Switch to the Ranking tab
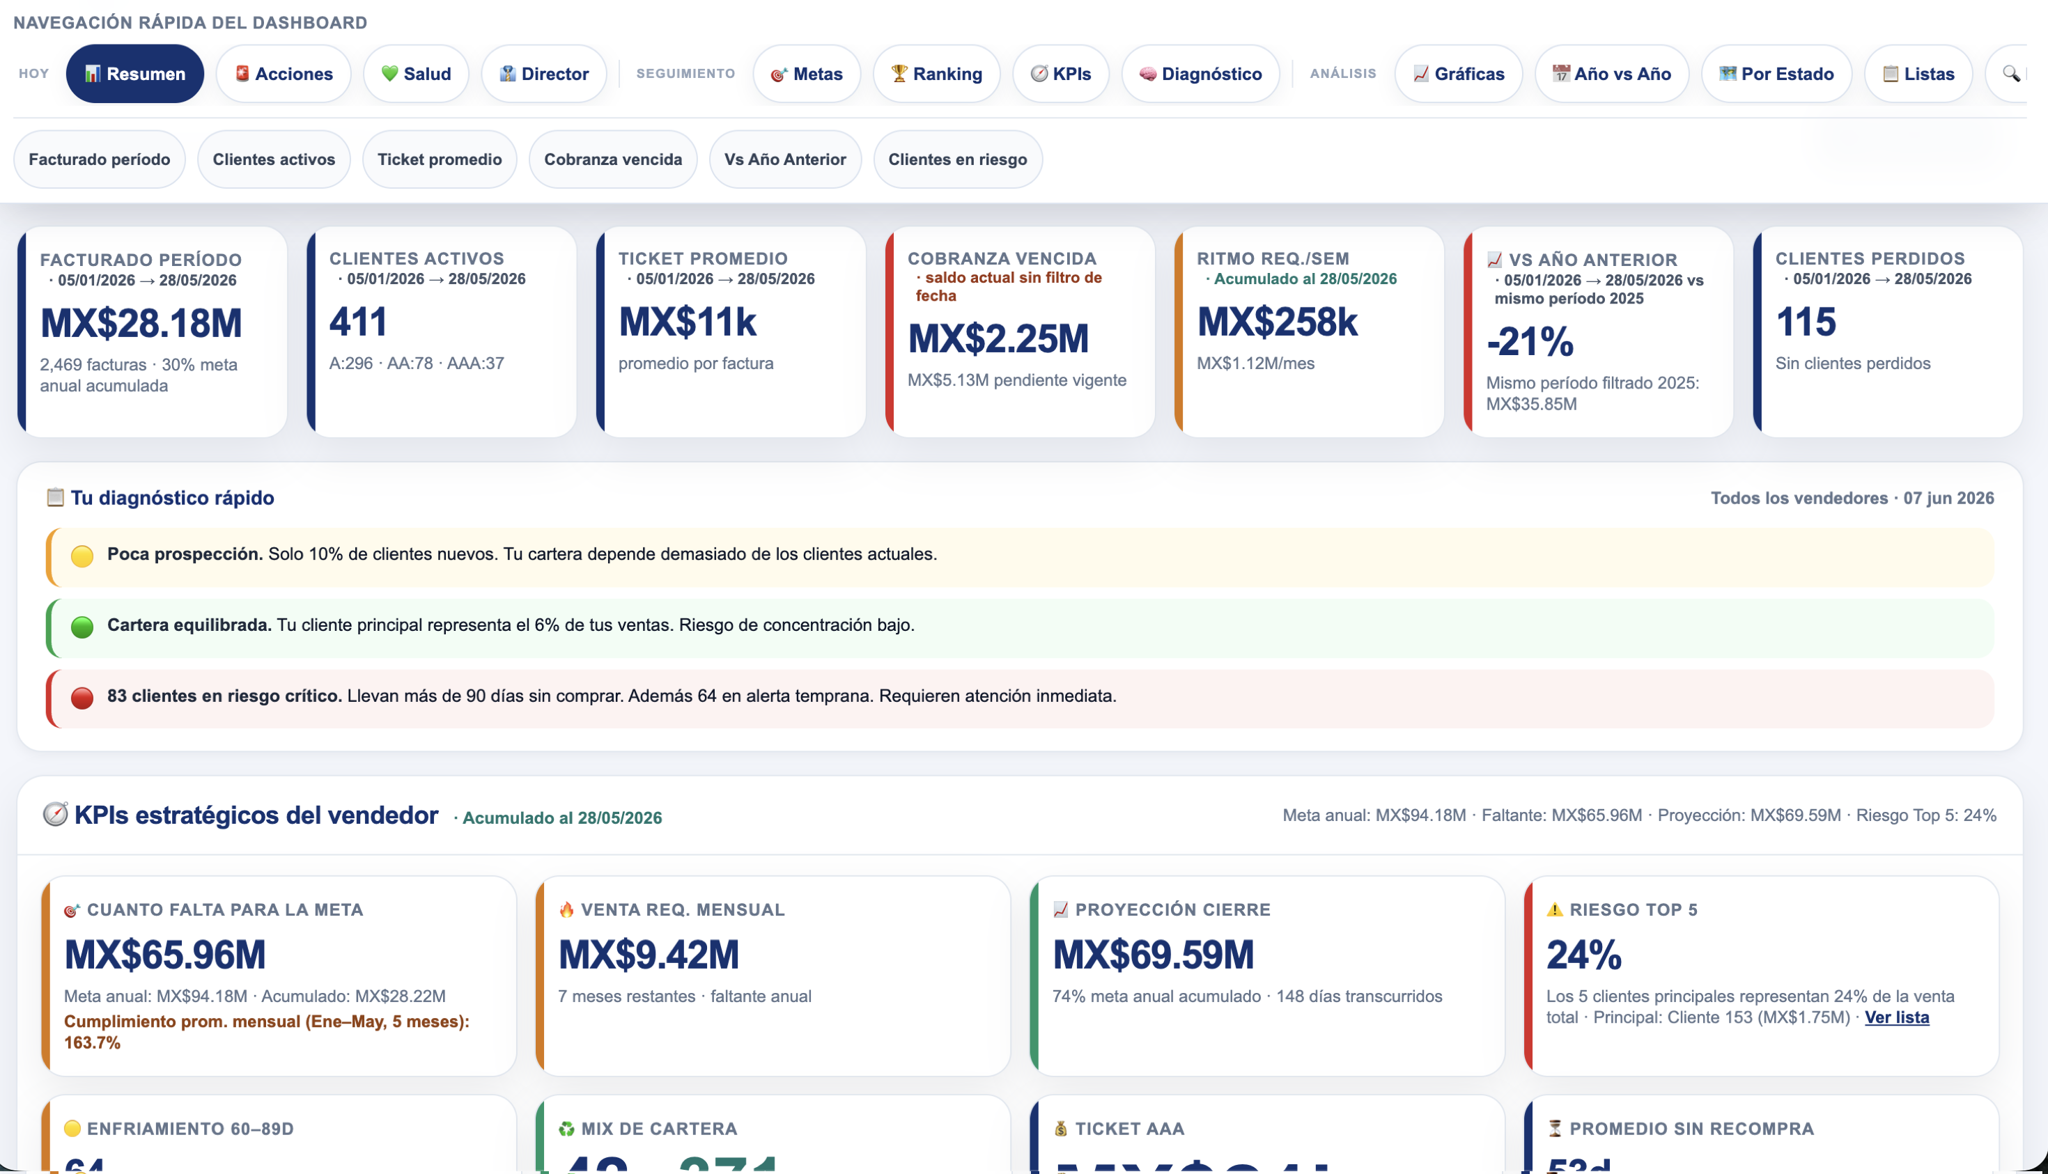Image resolution: width=2048 pixels, height=1174 pixels. point(936,73)
